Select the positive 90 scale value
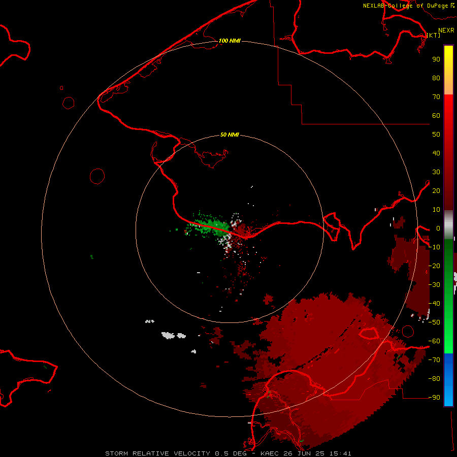Screen dimensions: 457x457 (x=436, y=59)
